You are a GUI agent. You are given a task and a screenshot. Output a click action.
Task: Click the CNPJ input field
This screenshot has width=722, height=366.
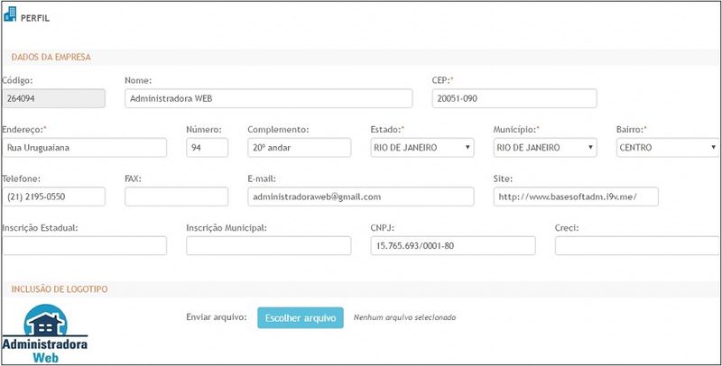(x=452, y=245)
